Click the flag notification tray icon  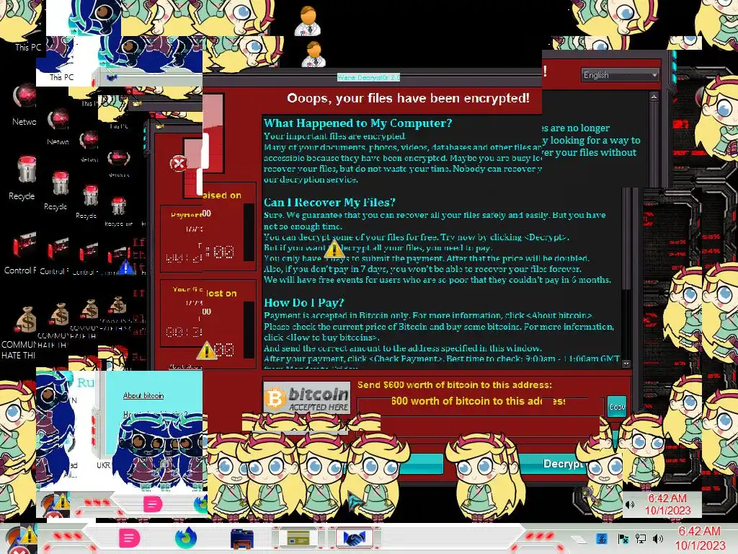coord(623,538)
